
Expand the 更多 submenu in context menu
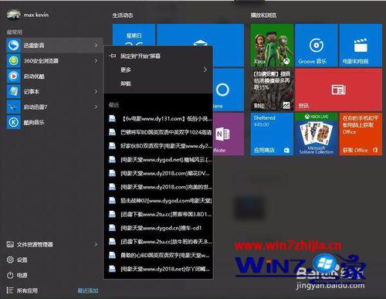click(x=158, y=70)
